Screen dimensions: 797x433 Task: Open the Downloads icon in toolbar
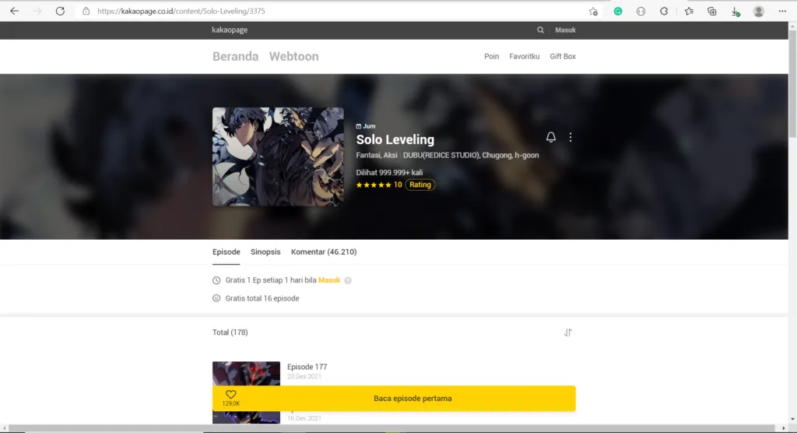click(x=736, y=11)
